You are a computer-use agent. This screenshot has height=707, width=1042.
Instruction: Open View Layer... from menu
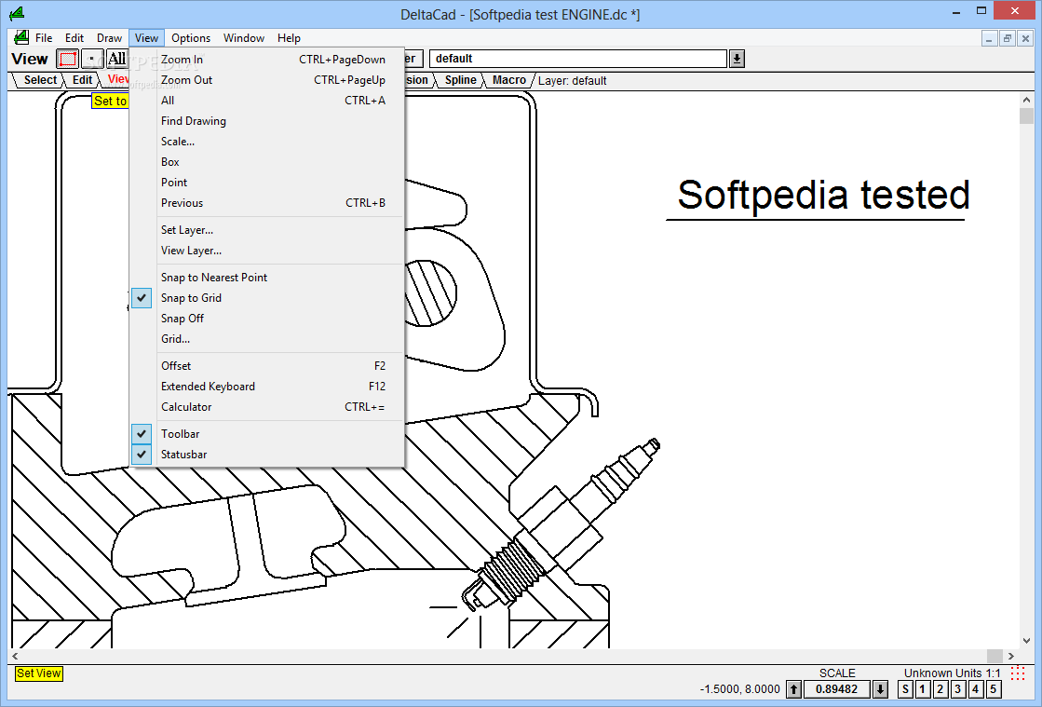pos(267,251)
